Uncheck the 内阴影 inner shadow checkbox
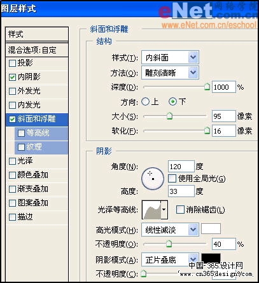Screen dimensions: 259x283 (12, 77)
